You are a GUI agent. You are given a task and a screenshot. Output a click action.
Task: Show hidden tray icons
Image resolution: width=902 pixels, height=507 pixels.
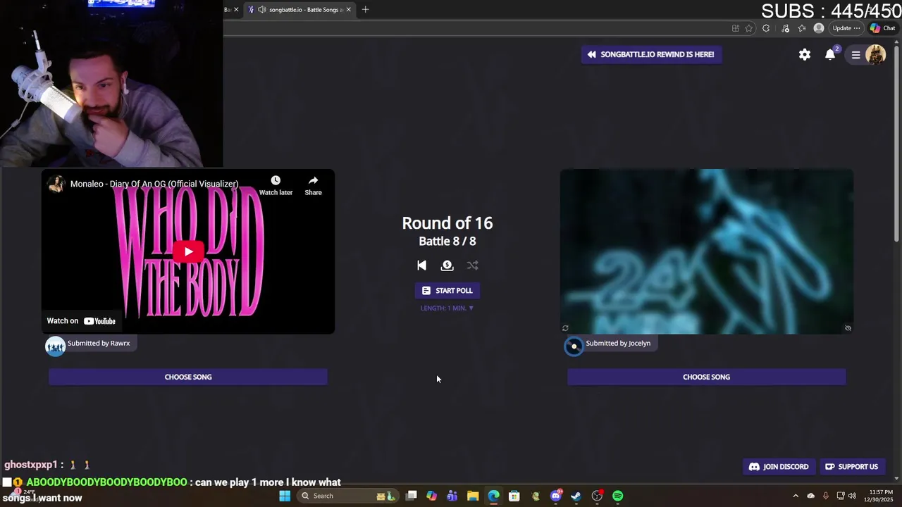coord(796,496)
